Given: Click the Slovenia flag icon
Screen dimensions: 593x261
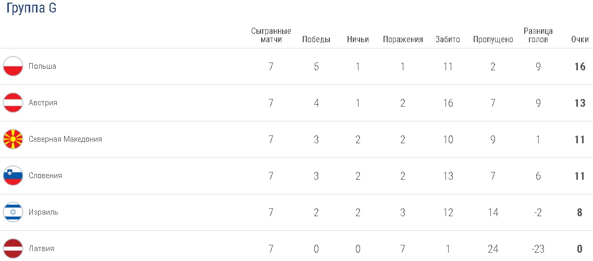Looking at the screenshot, I should click(13, 176).
